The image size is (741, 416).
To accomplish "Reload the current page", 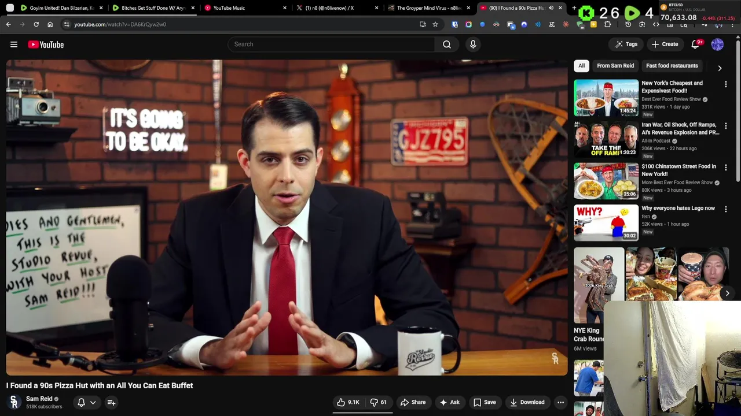I will click(36, 24).
